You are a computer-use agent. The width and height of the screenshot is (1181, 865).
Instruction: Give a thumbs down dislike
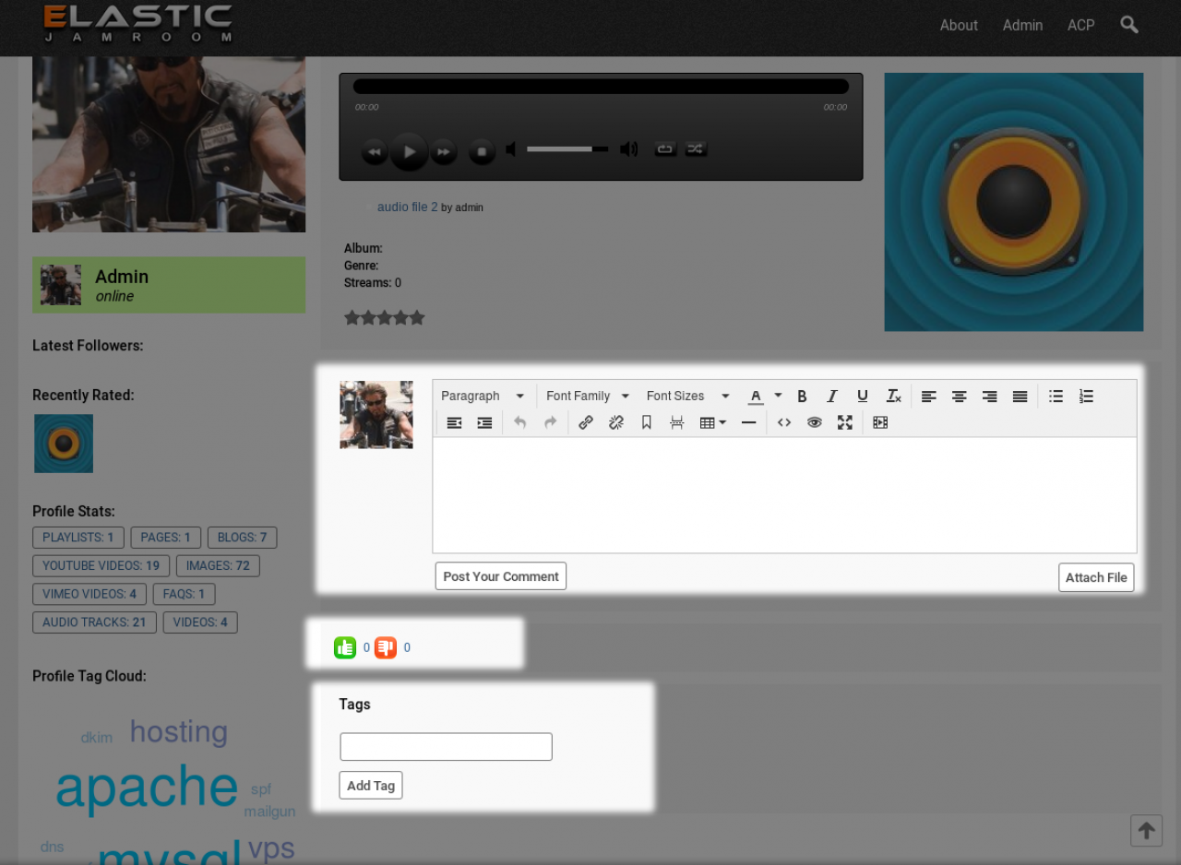coord(386,648)
